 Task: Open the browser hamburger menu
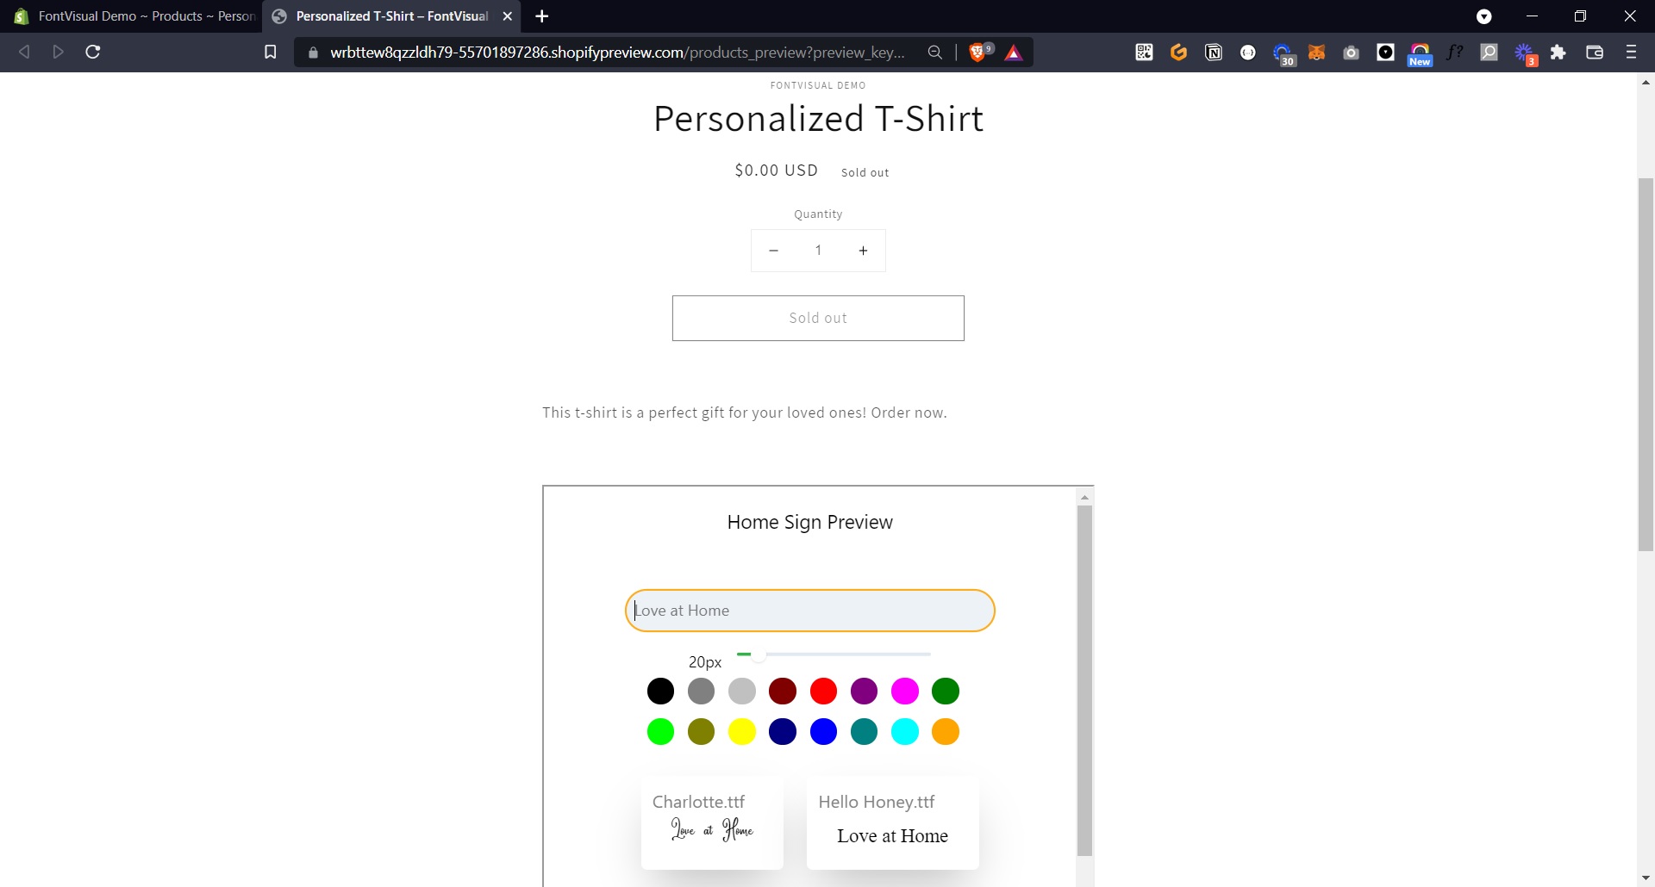tap(1631, 53)
